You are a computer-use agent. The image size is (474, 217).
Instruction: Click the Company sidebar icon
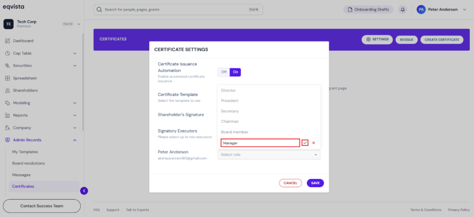tap(7, 128)
